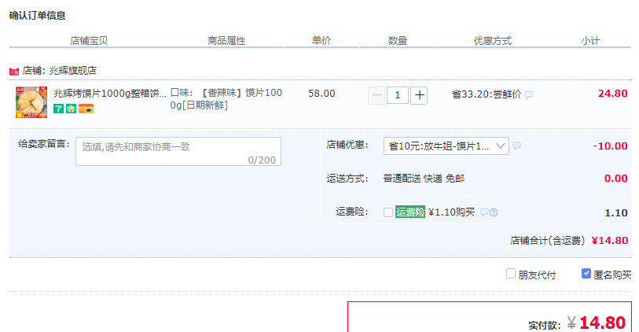Click the 省33.20:尝鲜价 discount text

(x=487, y=94)
